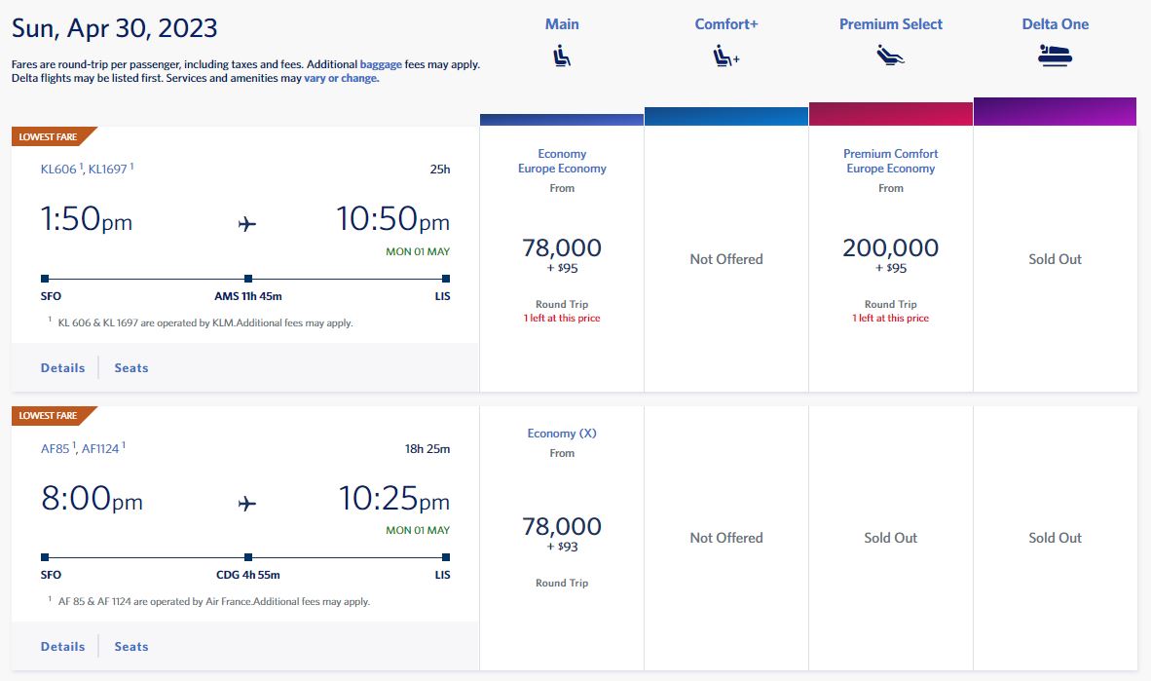
Task: View Seats for the Air France flight
Action: click(130, 646)
